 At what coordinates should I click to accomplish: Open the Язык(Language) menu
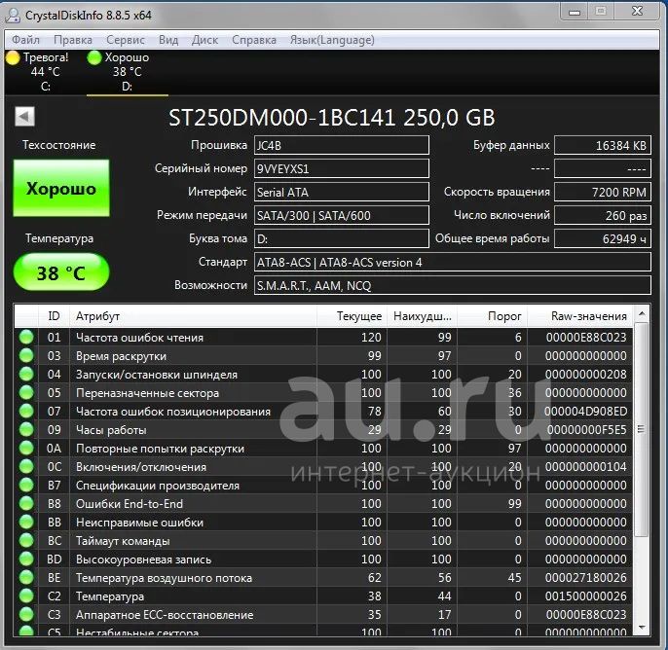point(332,40)
